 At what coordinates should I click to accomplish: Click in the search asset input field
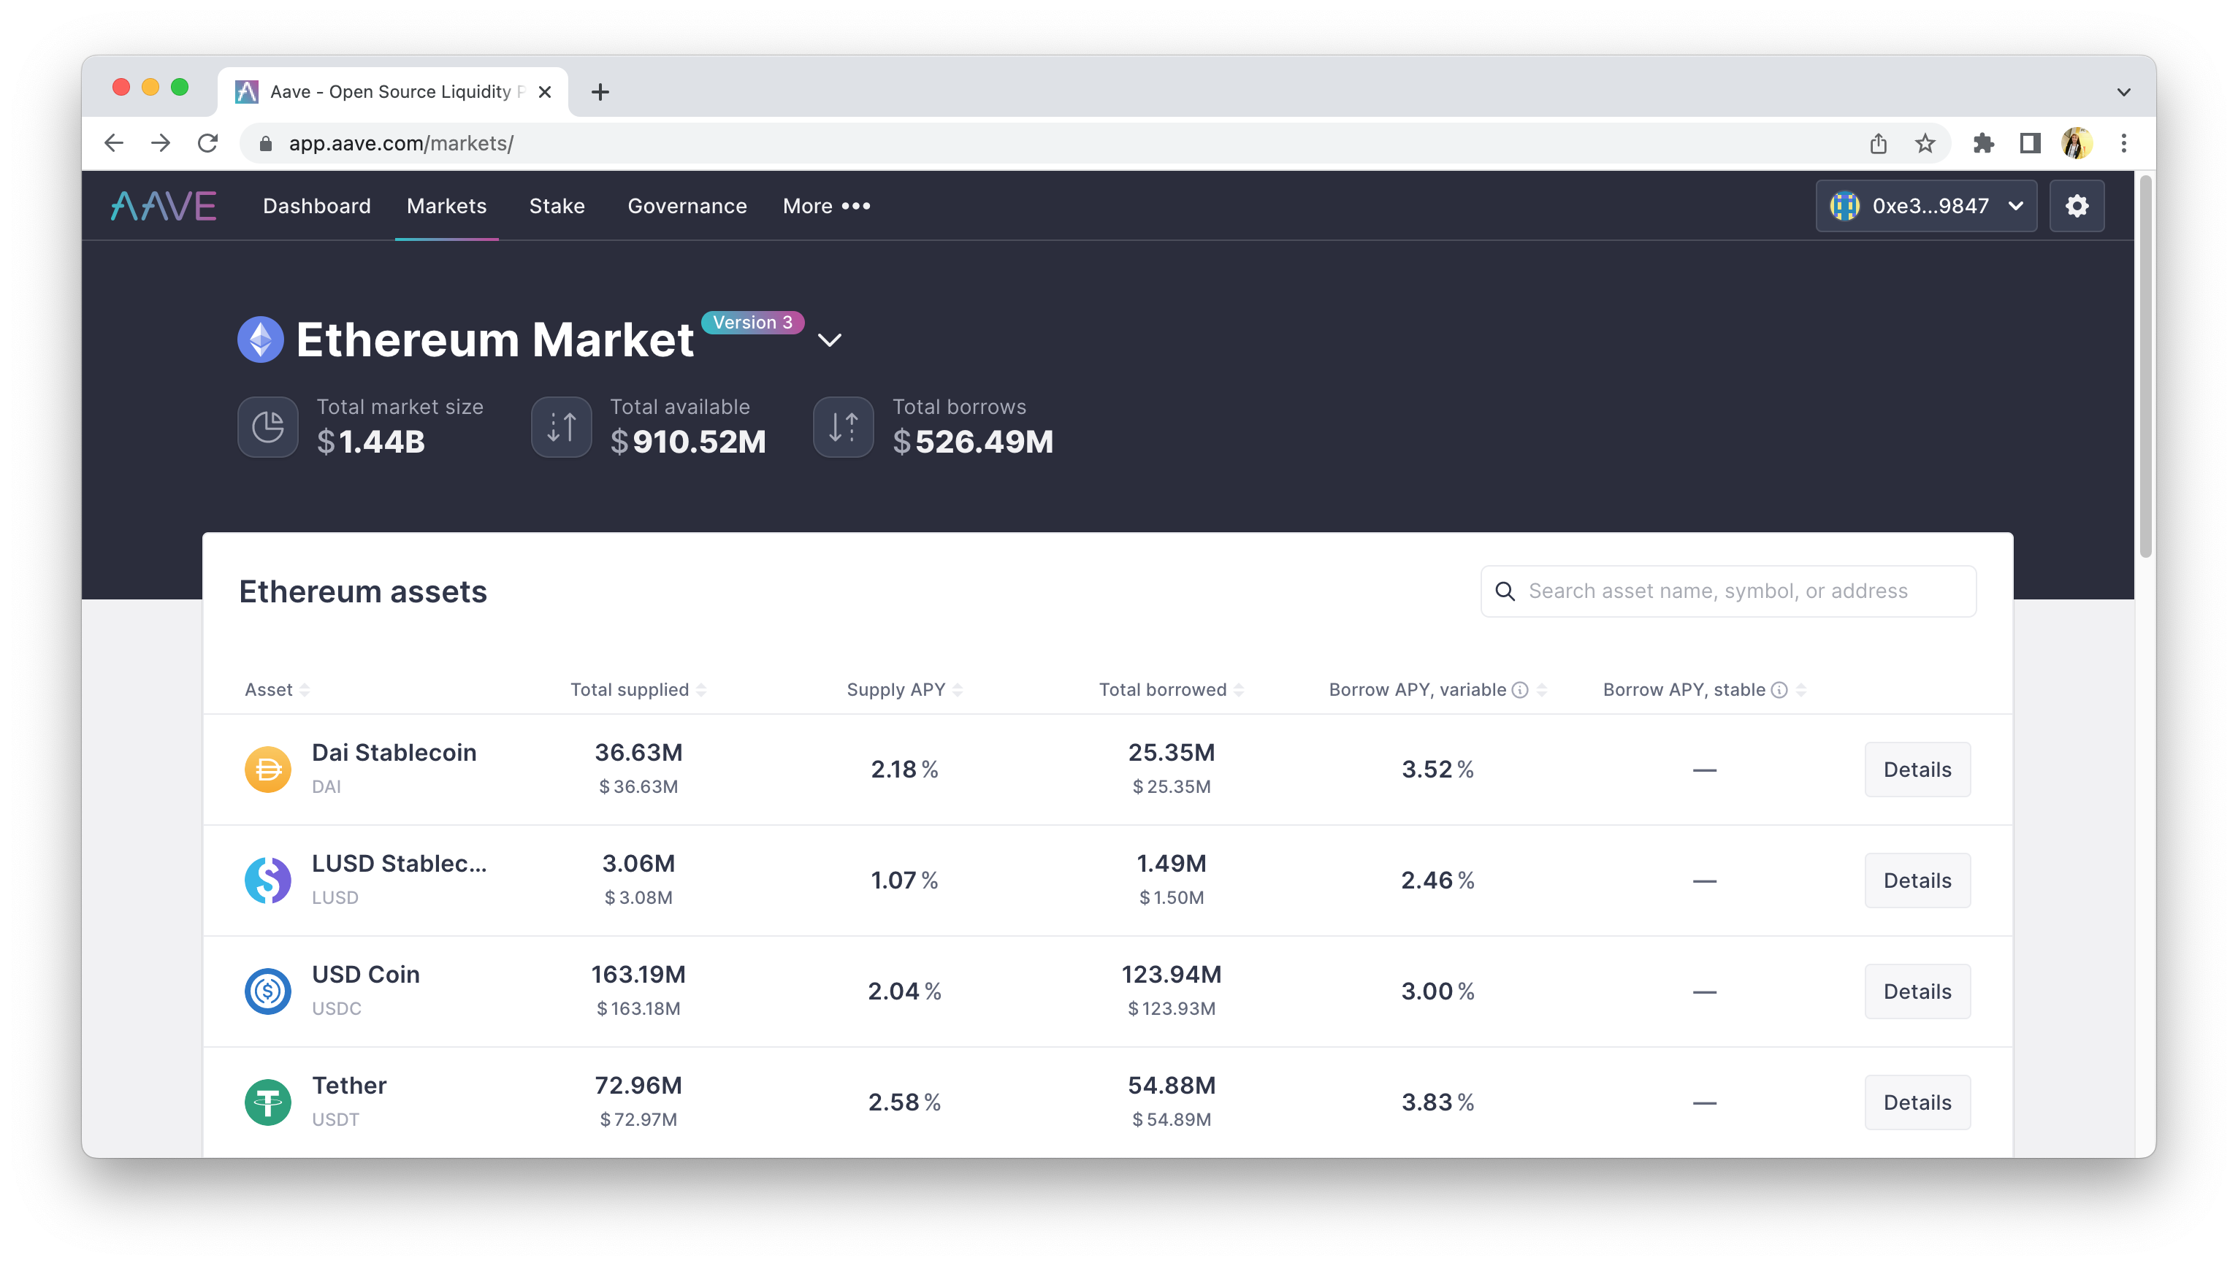coord(1727,591)
